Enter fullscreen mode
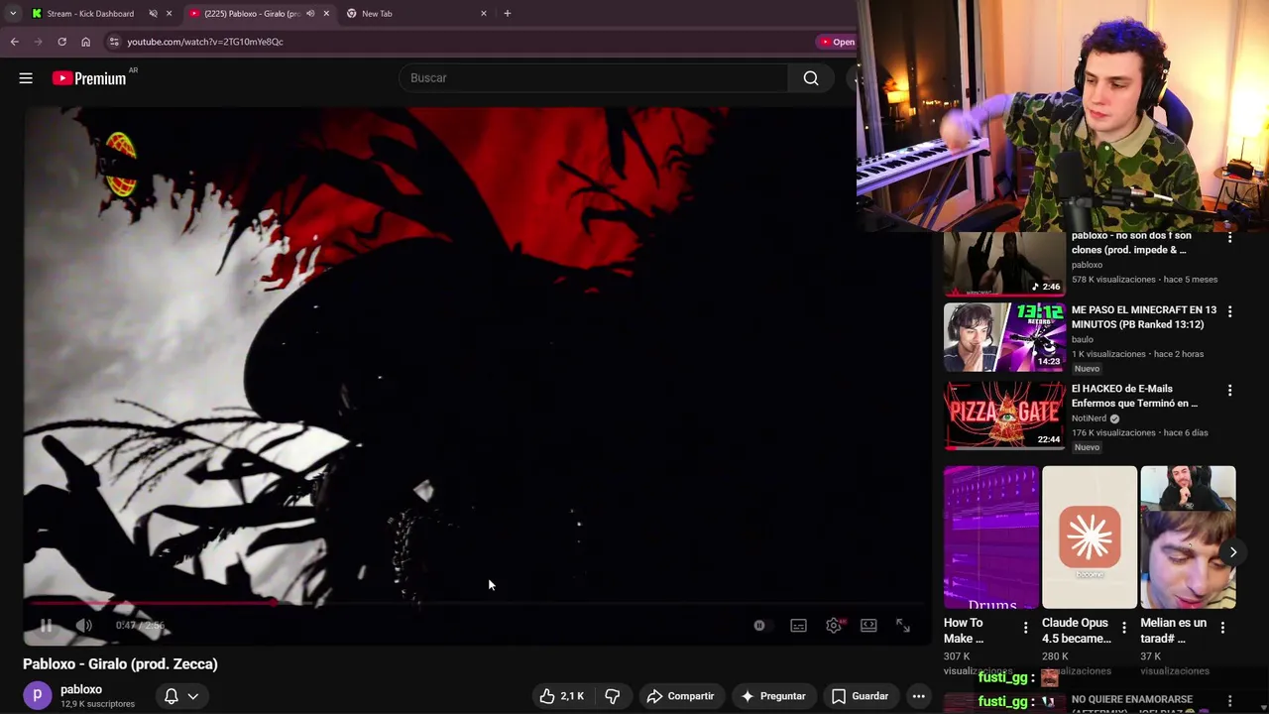This screenshot has width=1269, height=714. (x=903, y=626)
